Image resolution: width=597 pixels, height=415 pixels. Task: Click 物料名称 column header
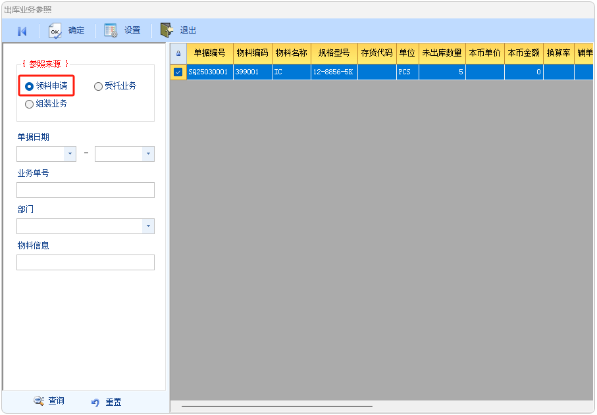292,53
